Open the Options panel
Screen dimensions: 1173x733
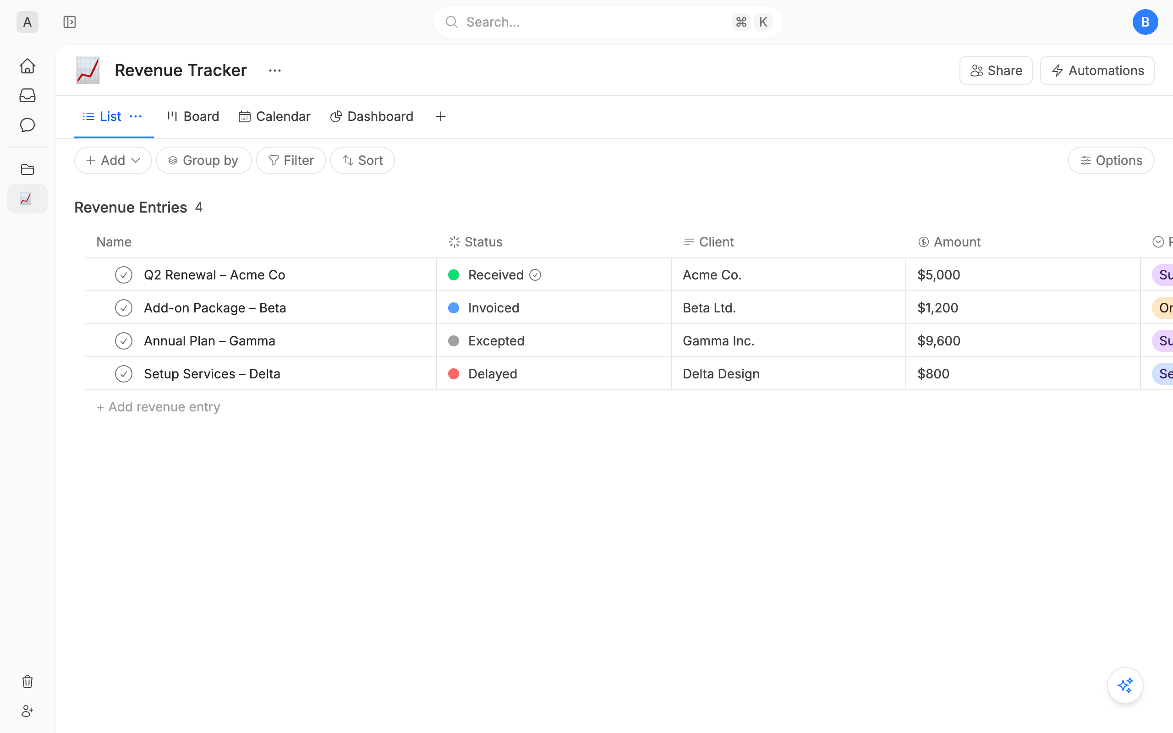1111,160
